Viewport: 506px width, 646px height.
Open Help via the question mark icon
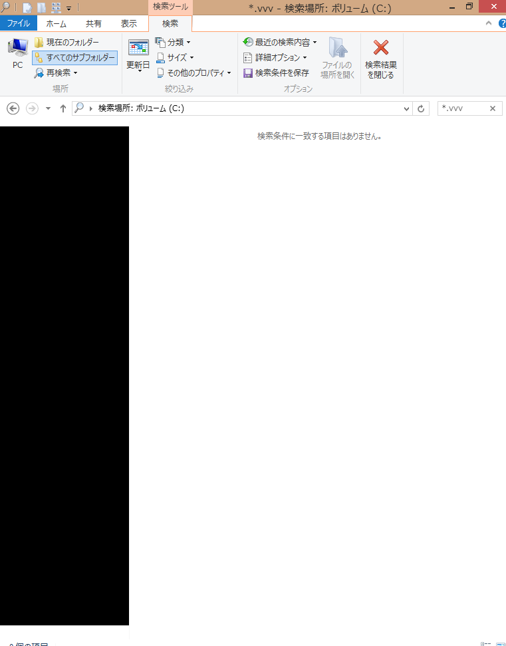coord(502,23)
